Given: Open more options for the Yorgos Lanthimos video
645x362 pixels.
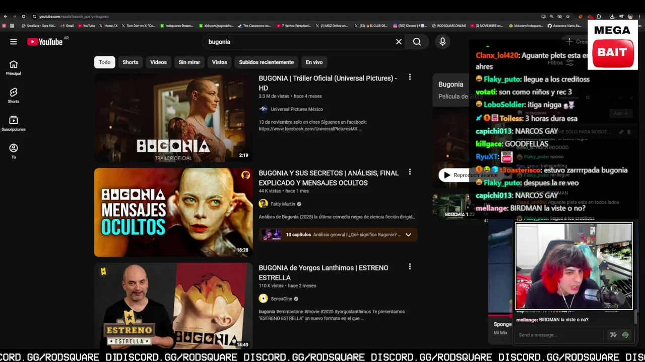Looking at the screenshot, I should [x=410, y=266].
